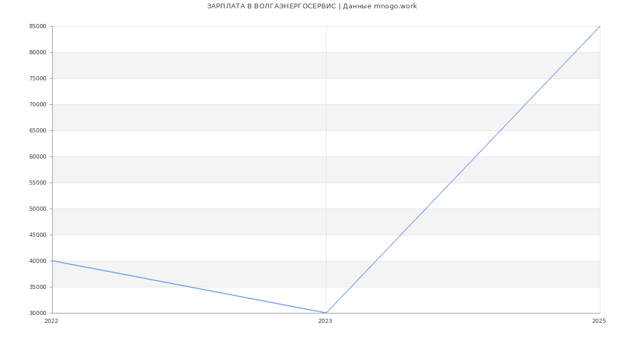Click the chart title text at top
Viewport: 626px width, 339px height.
point(311,6)
